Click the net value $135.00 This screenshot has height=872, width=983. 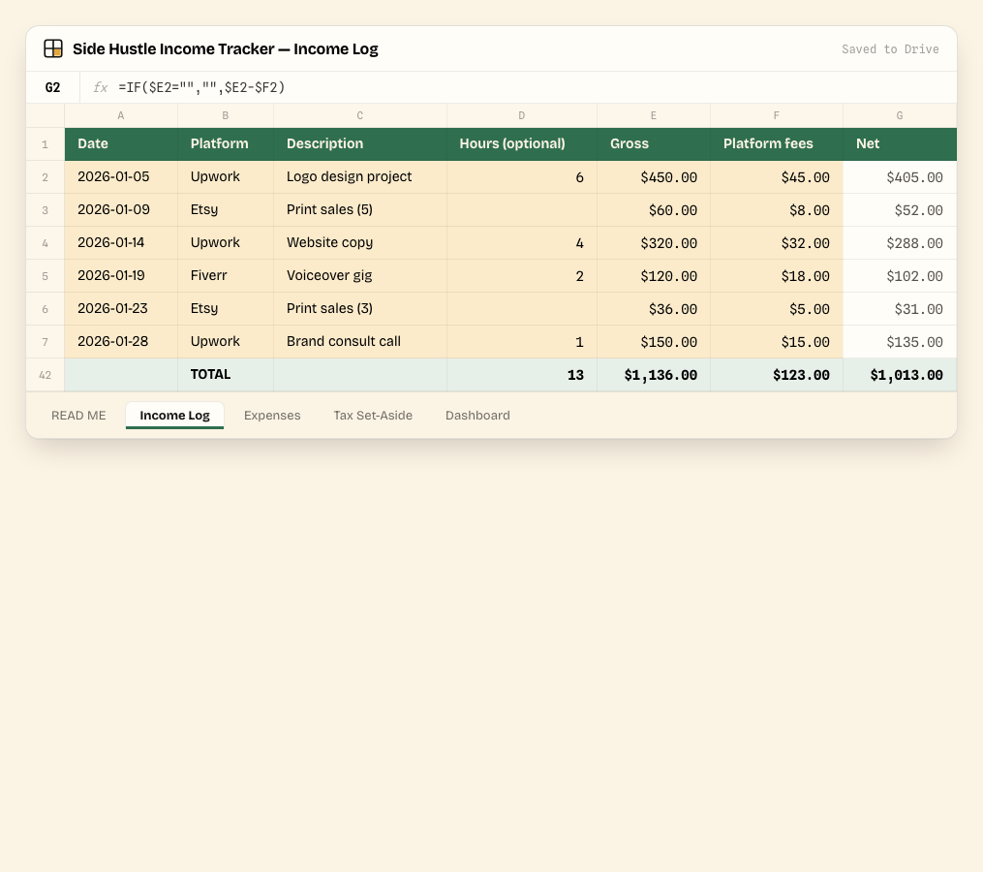coord(900,342)
